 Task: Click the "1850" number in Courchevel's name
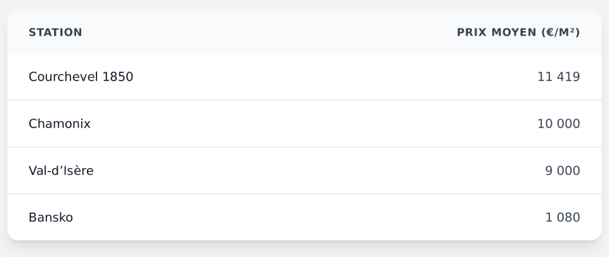pyautogui.click(x=118, y=77)
